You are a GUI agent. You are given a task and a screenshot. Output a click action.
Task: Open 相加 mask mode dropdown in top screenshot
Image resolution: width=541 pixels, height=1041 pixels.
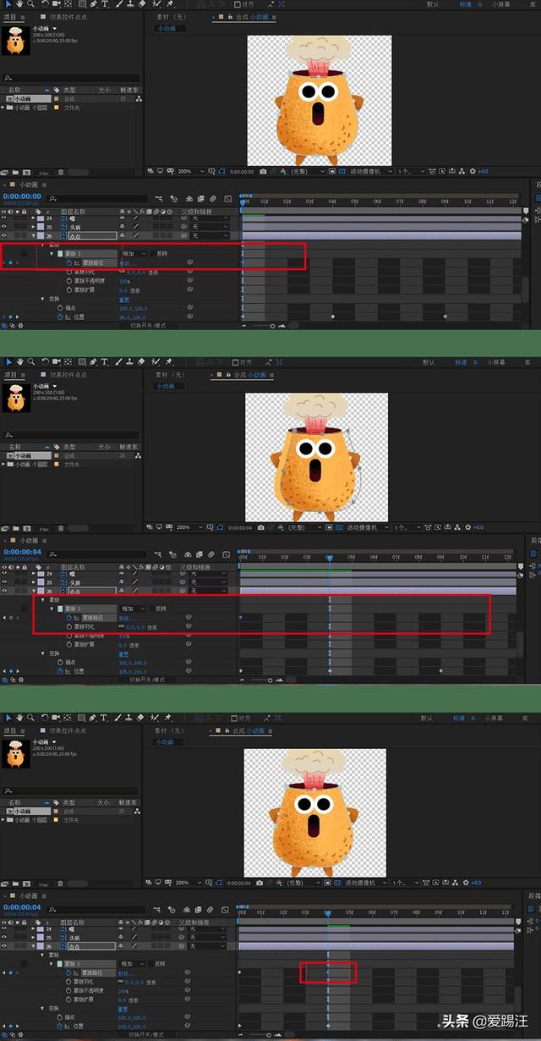(x=135, y=253)
